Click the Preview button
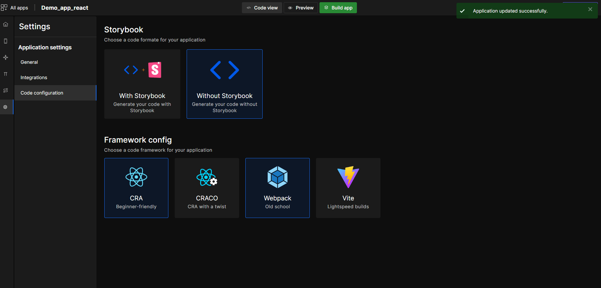The width and height of the screenshot is (601, 288). (301, 8)
